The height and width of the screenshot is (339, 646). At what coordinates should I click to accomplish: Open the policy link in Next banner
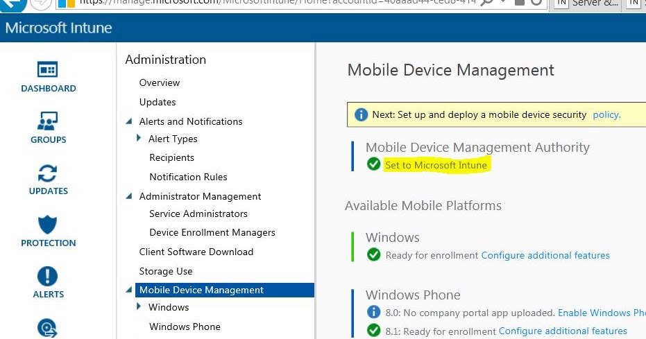[606, 115]
